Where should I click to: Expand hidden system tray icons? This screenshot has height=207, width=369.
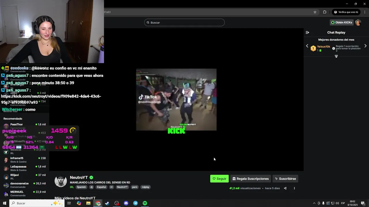point(314,203)
